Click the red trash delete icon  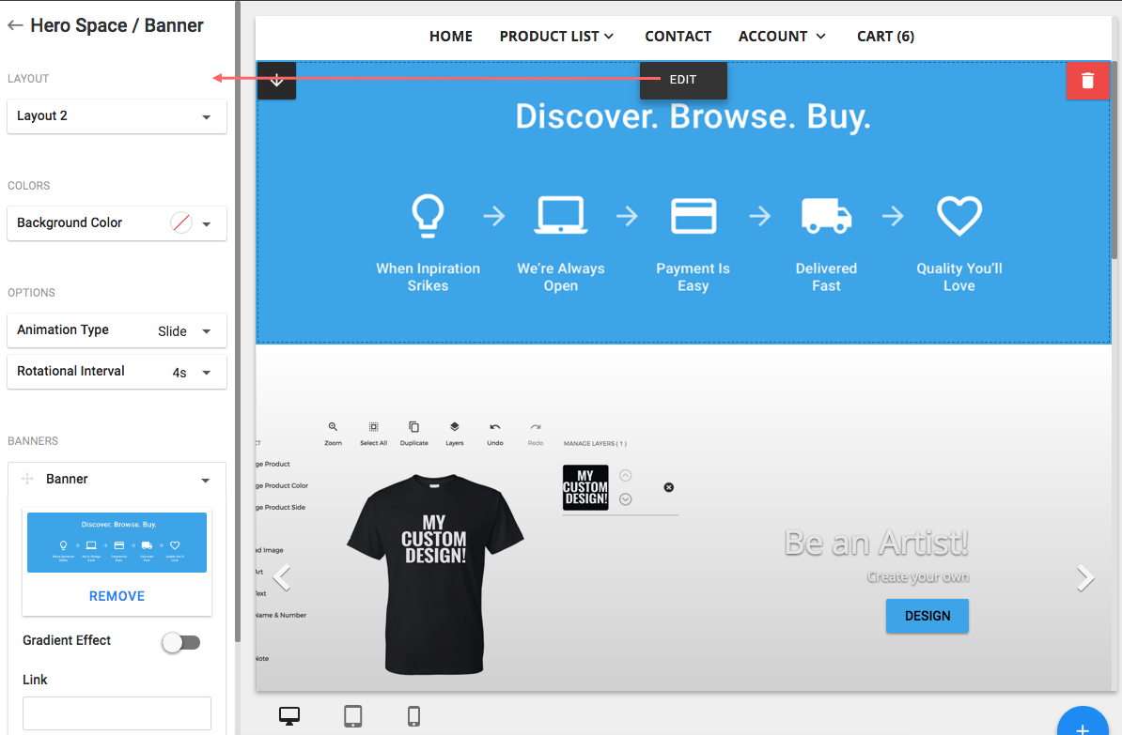(1088, 81)
